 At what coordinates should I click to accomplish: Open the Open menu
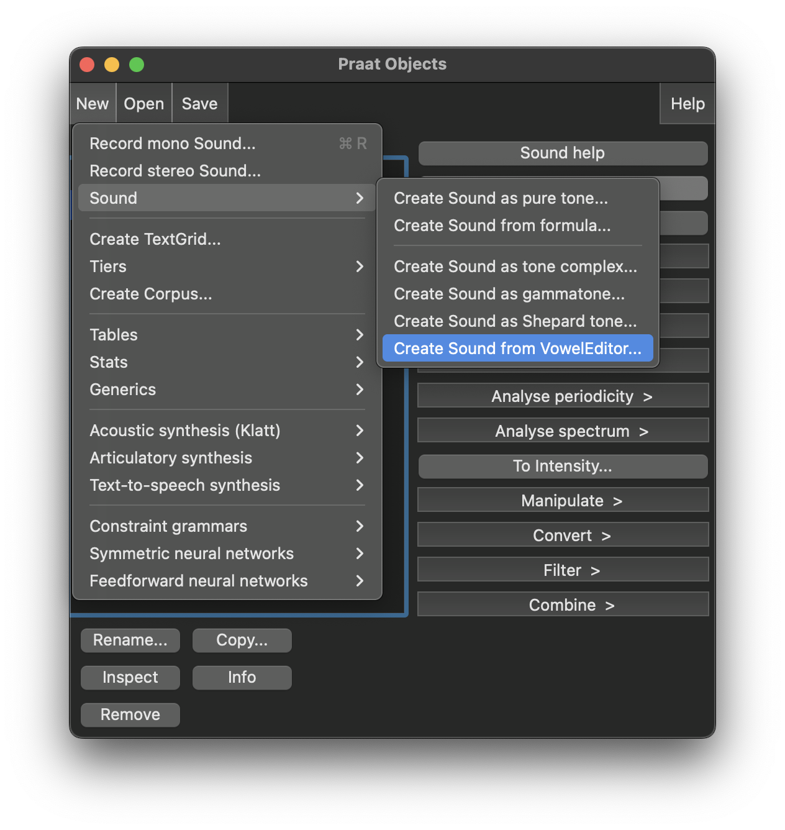pos(144,104)
